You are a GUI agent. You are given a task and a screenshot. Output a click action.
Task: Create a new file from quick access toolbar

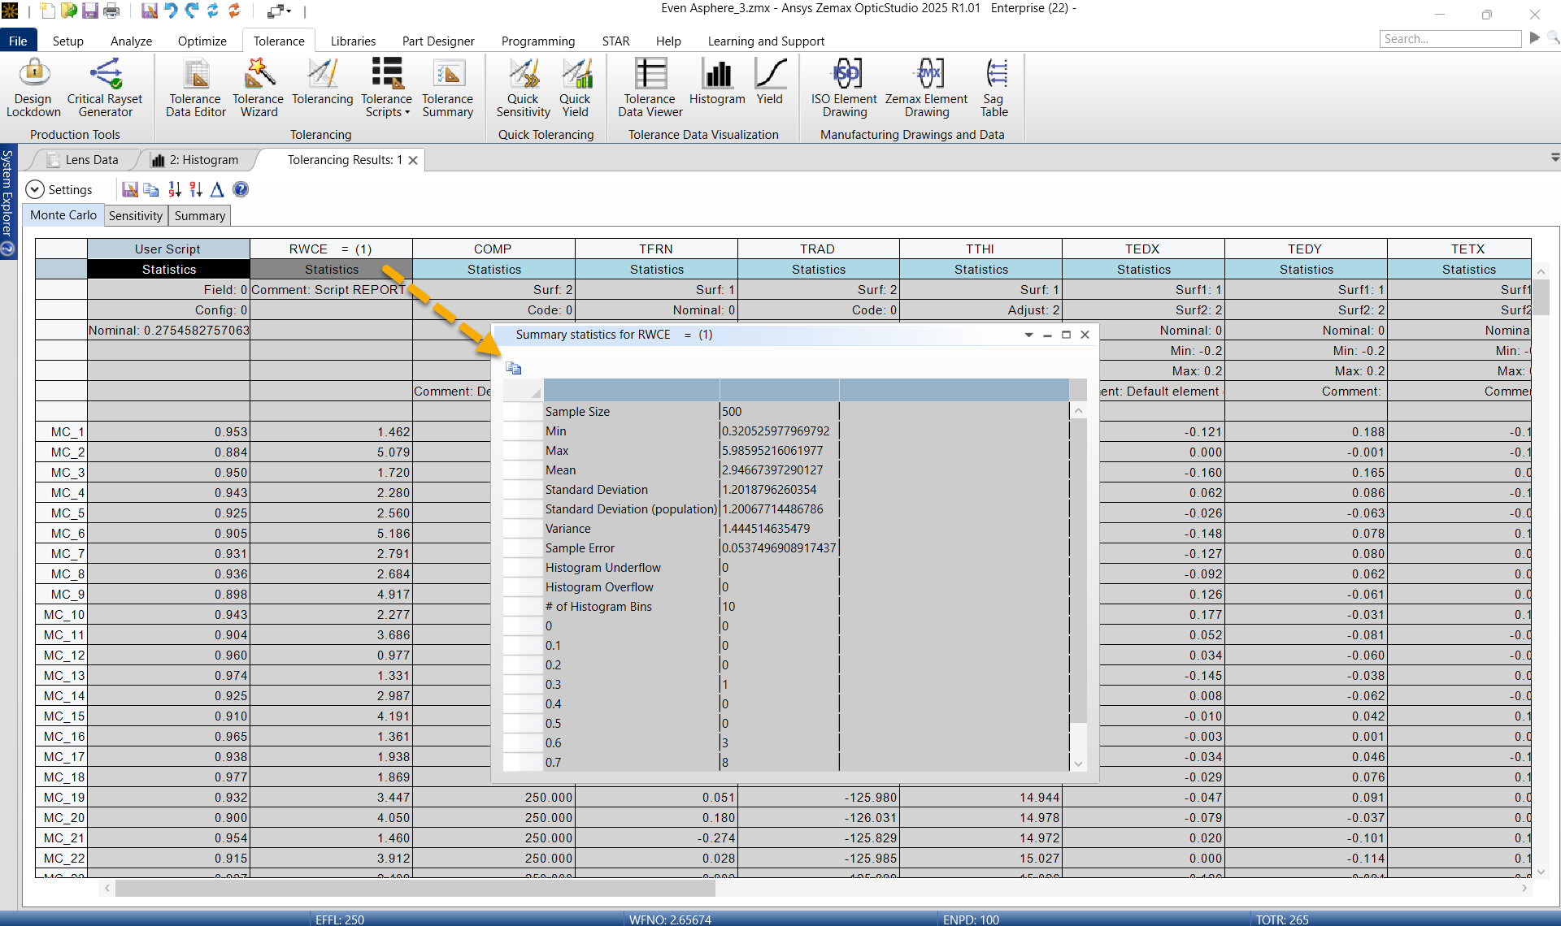click(x=49, y=11)
